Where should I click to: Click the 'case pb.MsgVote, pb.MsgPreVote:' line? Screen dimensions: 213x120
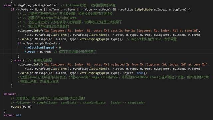pos(60,5)
